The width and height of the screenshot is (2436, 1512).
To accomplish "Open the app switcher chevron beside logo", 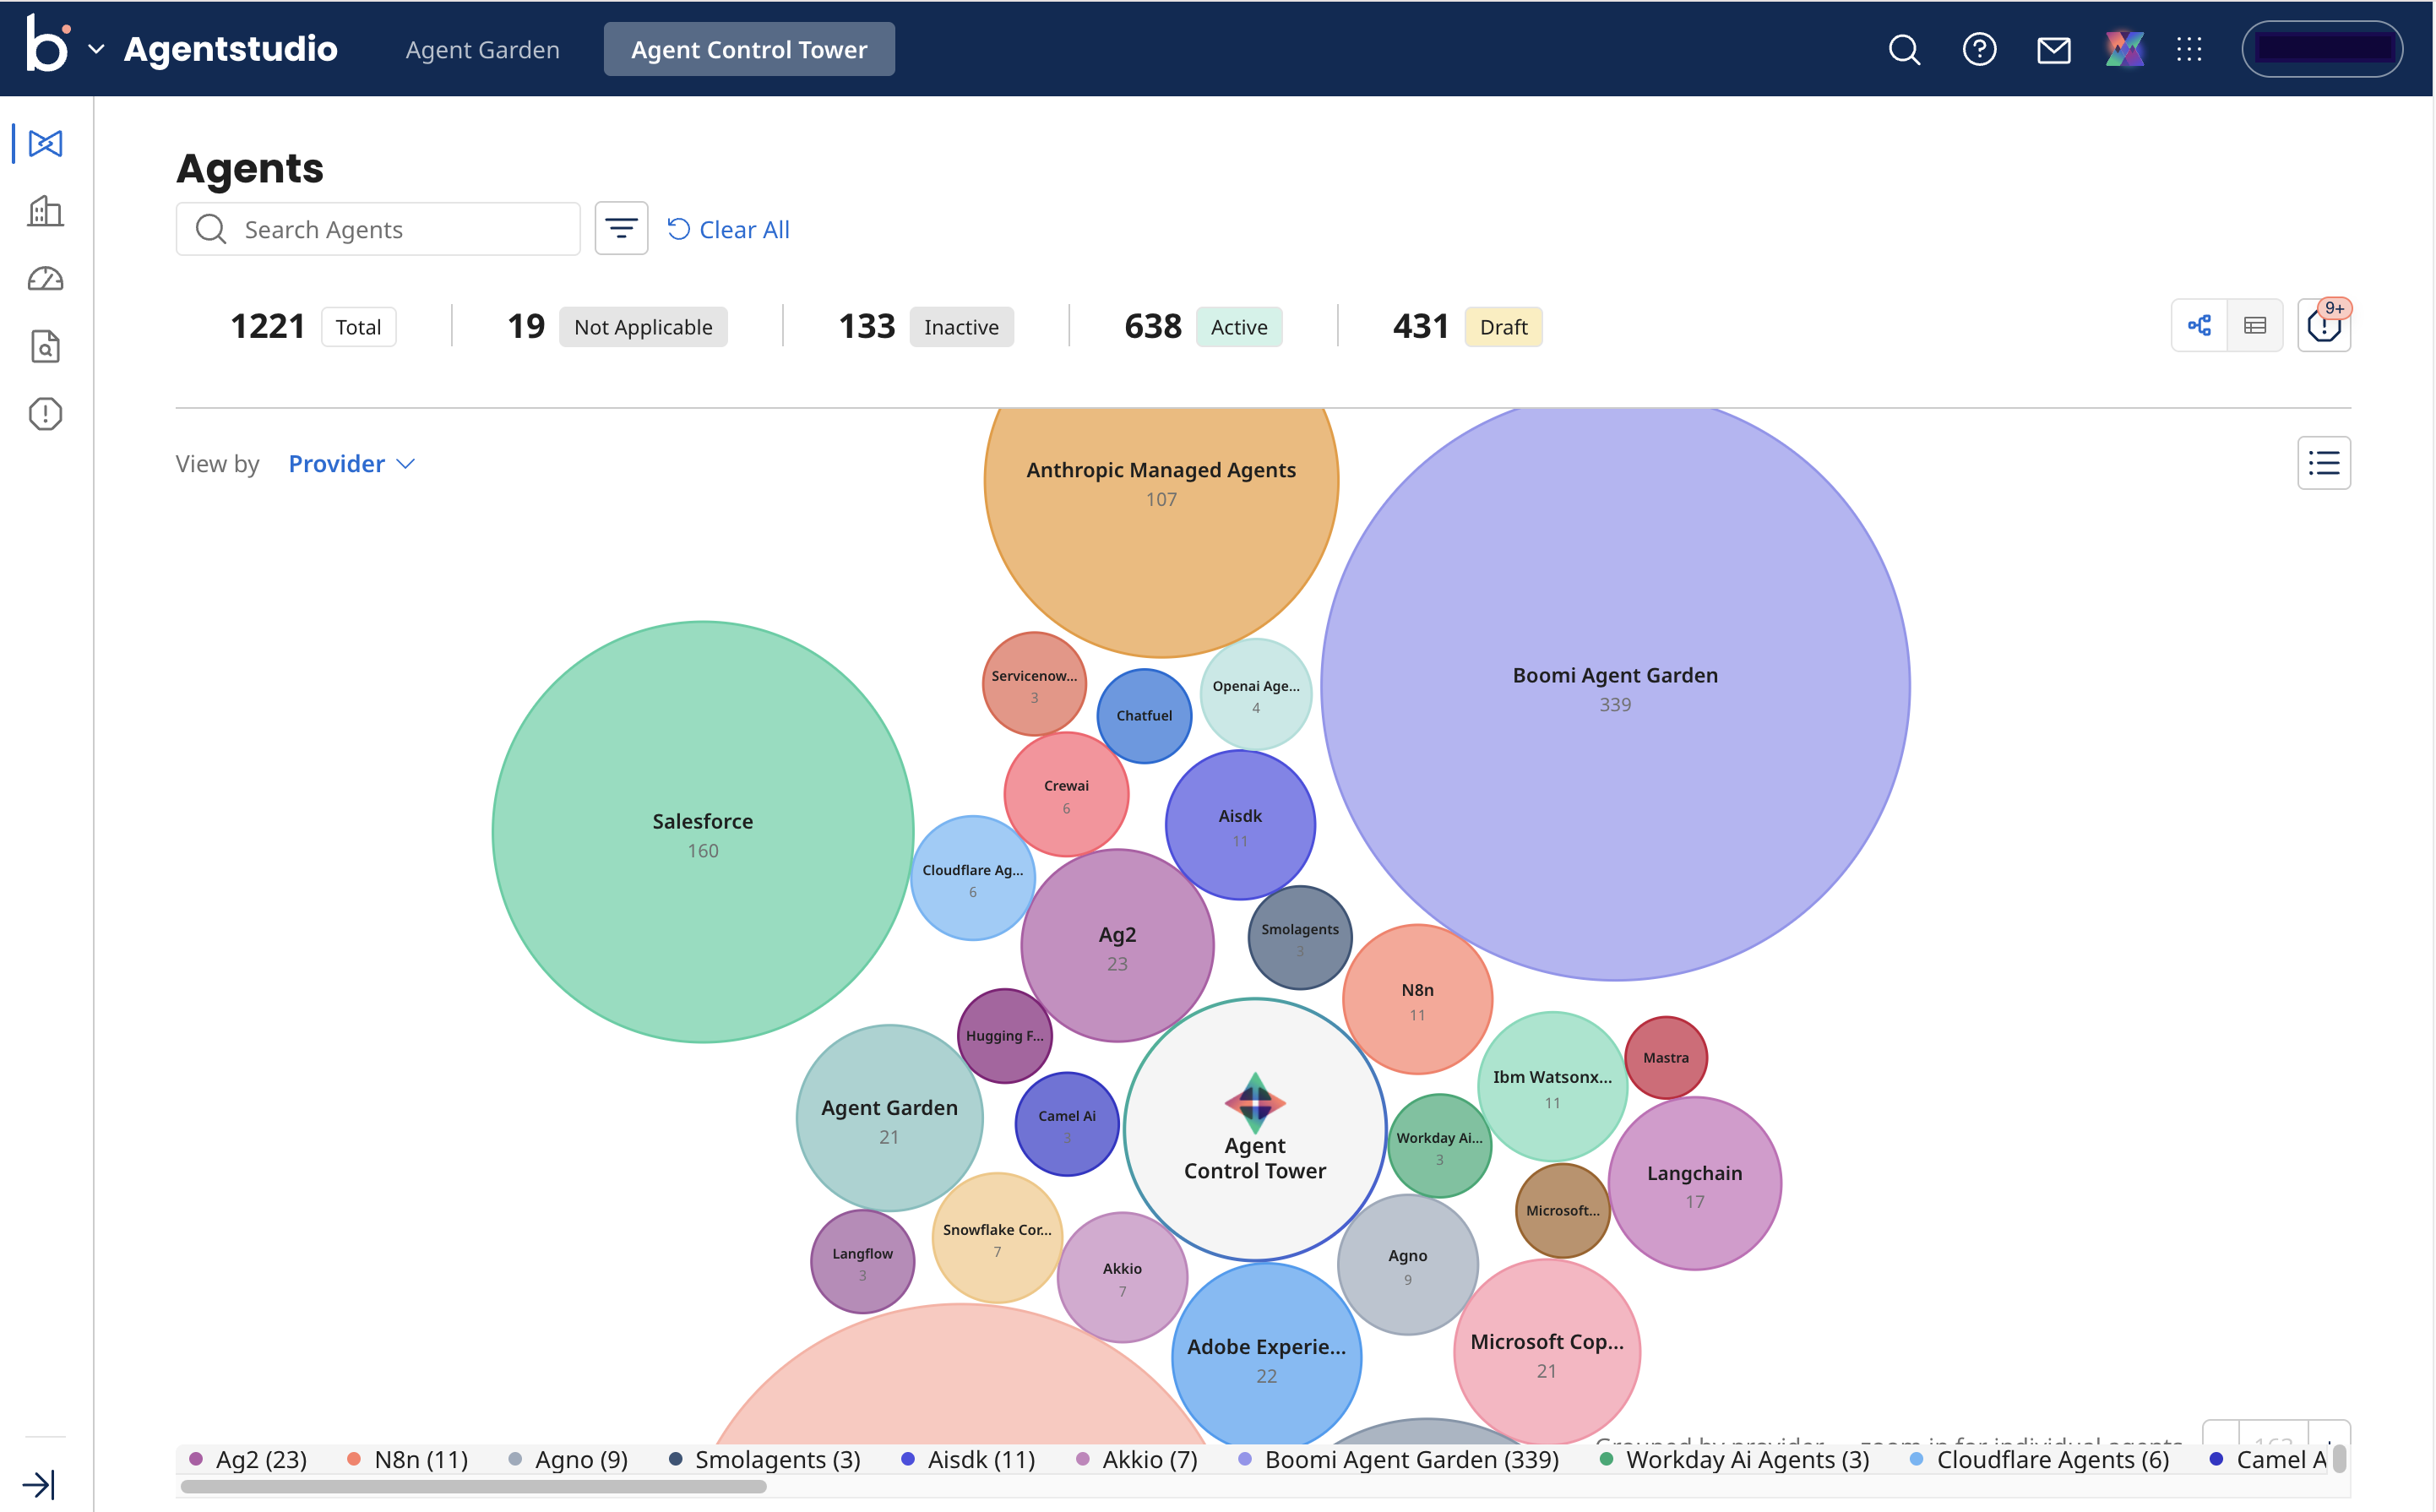I will click(96, 49).
